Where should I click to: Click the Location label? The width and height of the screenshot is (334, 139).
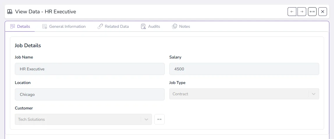[x=23, y=83]
